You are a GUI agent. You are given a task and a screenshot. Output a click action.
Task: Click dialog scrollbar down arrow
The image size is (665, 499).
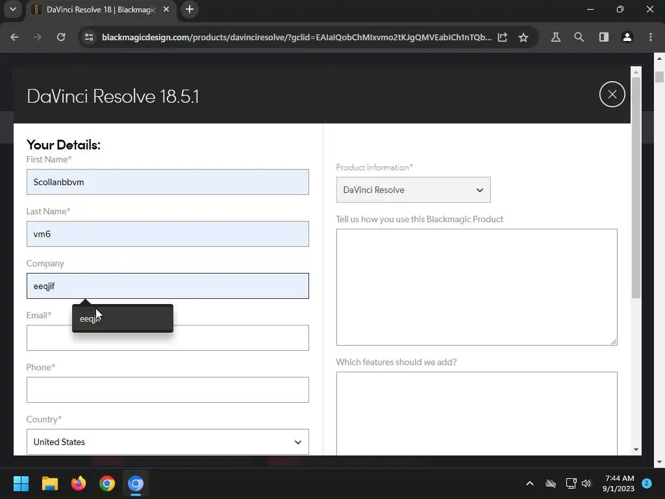636,450
